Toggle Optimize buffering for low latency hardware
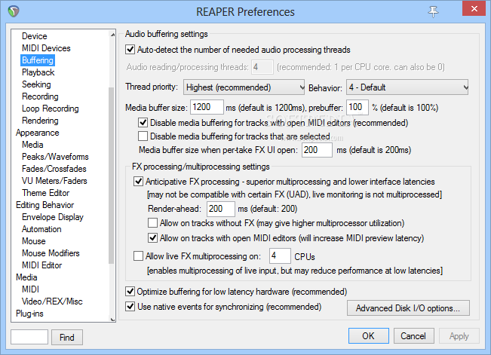Viewport: 491px width, 355px height. 130,292
